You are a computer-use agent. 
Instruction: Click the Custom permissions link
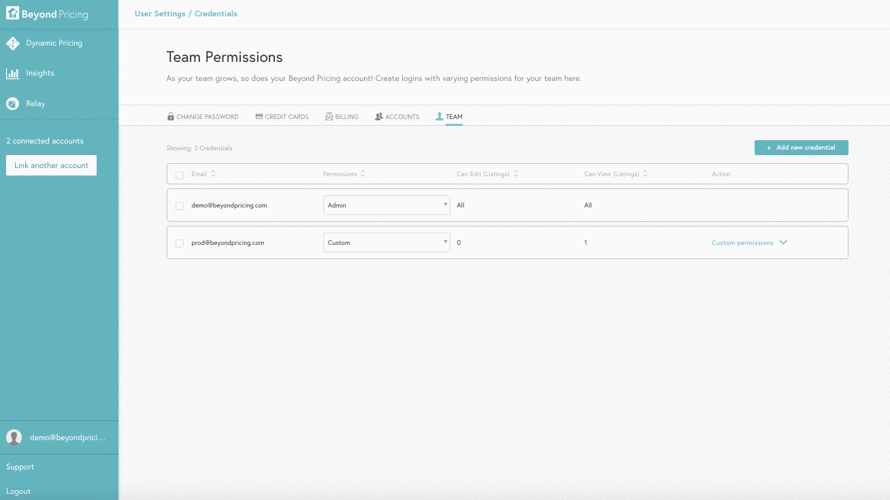[x=742, y=243]
